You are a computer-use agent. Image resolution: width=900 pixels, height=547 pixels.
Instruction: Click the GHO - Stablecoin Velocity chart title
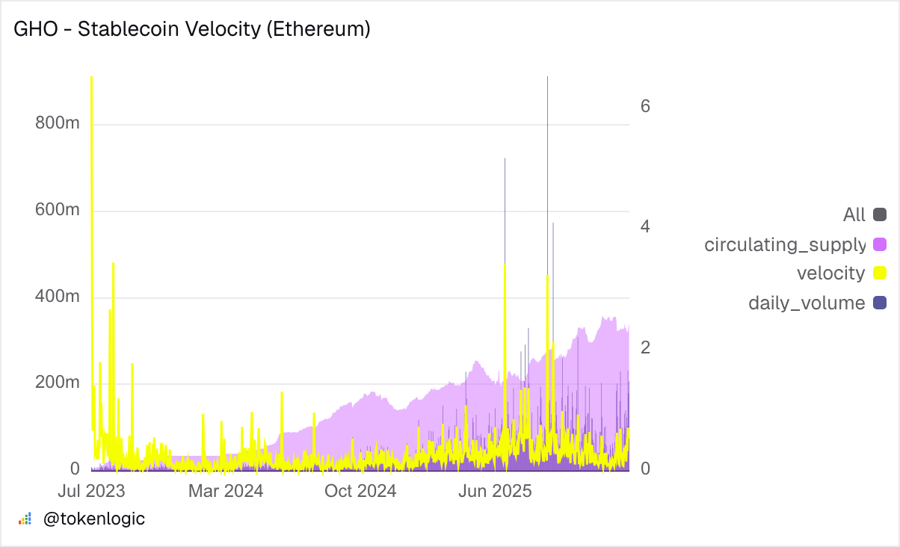pyautogui.click(x=192, y=30)
